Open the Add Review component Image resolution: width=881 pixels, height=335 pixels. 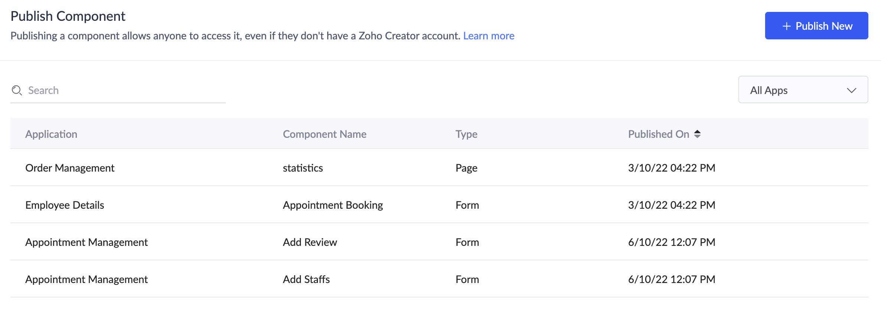point(310,242)
